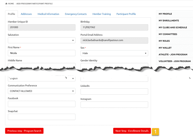This screenshot has width=193, height=140.
Task: Click the Instagram input field
Action: click(114, 105)
